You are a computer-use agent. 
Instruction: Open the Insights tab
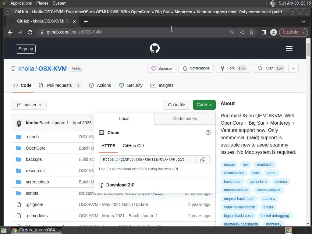point(162,86)
